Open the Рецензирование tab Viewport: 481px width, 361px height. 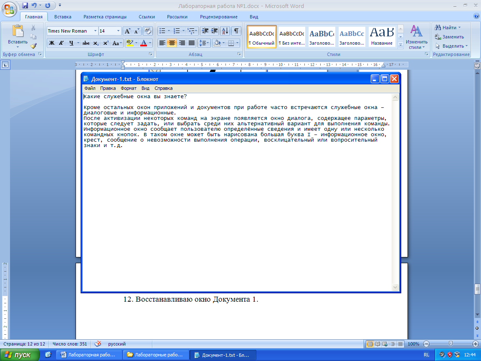pyautogui.click(x=219, y=17)
